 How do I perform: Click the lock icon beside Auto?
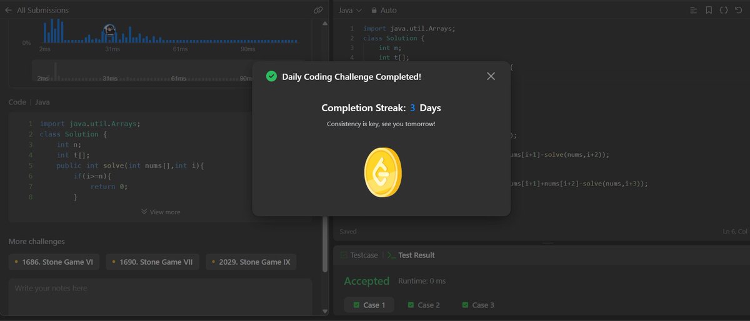(374, 10)
